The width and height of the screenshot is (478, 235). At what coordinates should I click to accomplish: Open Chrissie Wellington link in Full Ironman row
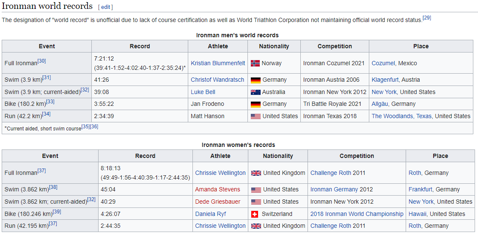tap(220, 173)
